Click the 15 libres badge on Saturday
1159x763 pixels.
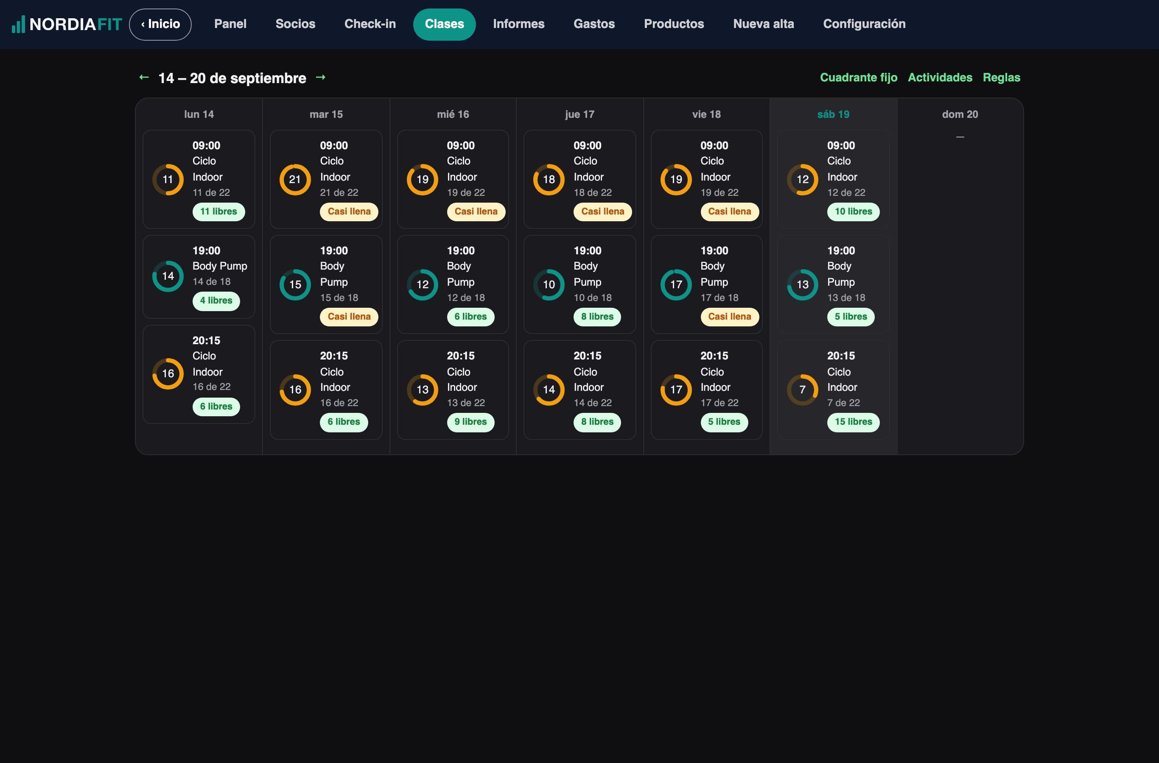click(x=853, y=422)
